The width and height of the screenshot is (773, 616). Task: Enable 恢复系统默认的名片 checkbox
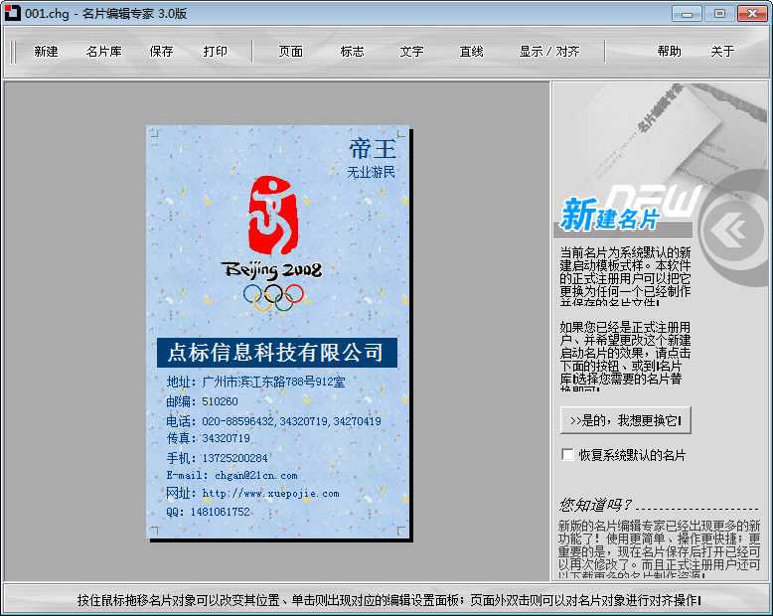point(568,455)
